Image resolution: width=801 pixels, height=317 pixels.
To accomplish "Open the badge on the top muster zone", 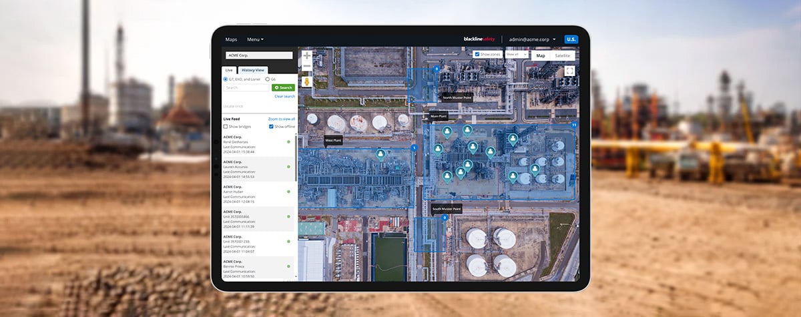I will point(437,68).
